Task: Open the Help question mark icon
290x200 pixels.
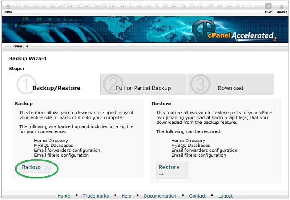Action: click(268, 6)
